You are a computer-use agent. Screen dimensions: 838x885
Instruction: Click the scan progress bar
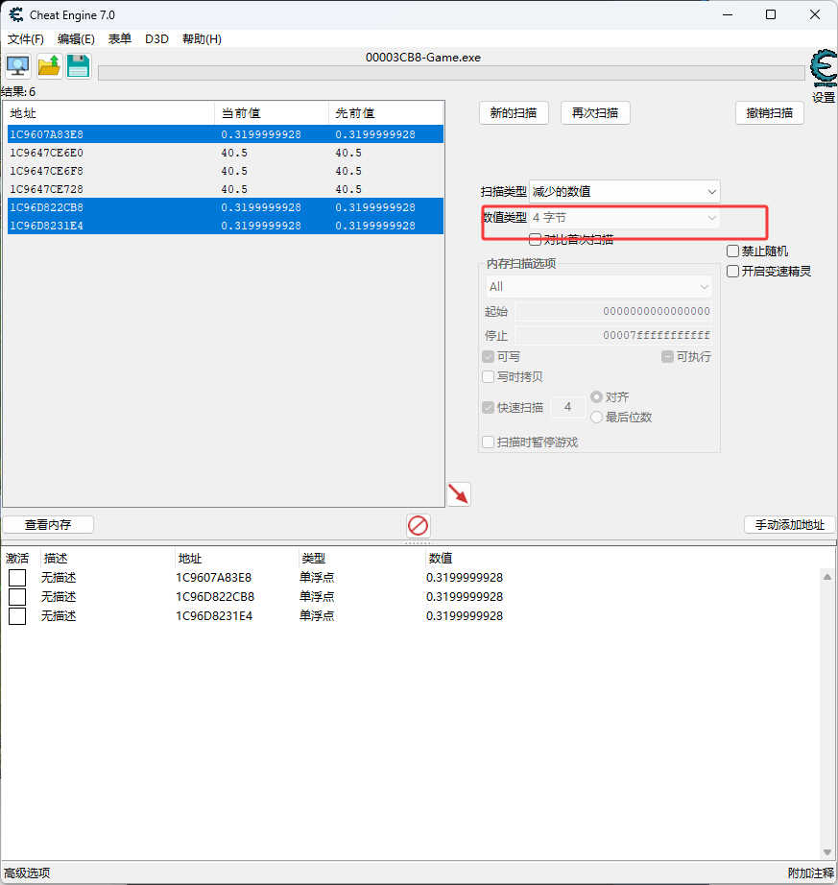tap(451, 73)
